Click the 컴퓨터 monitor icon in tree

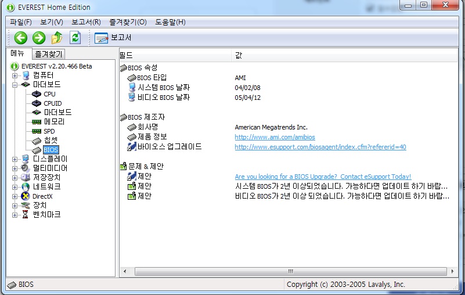point(26,75)
